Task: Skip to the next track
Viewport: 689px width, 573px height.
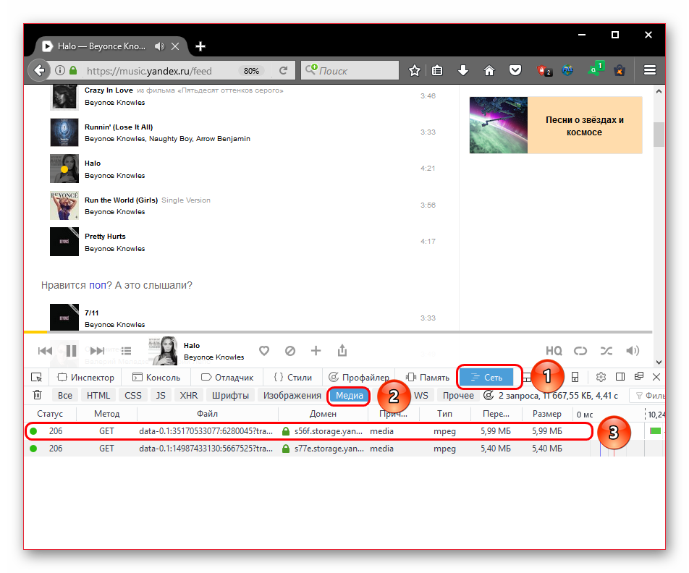Action: tap(97, 351)
